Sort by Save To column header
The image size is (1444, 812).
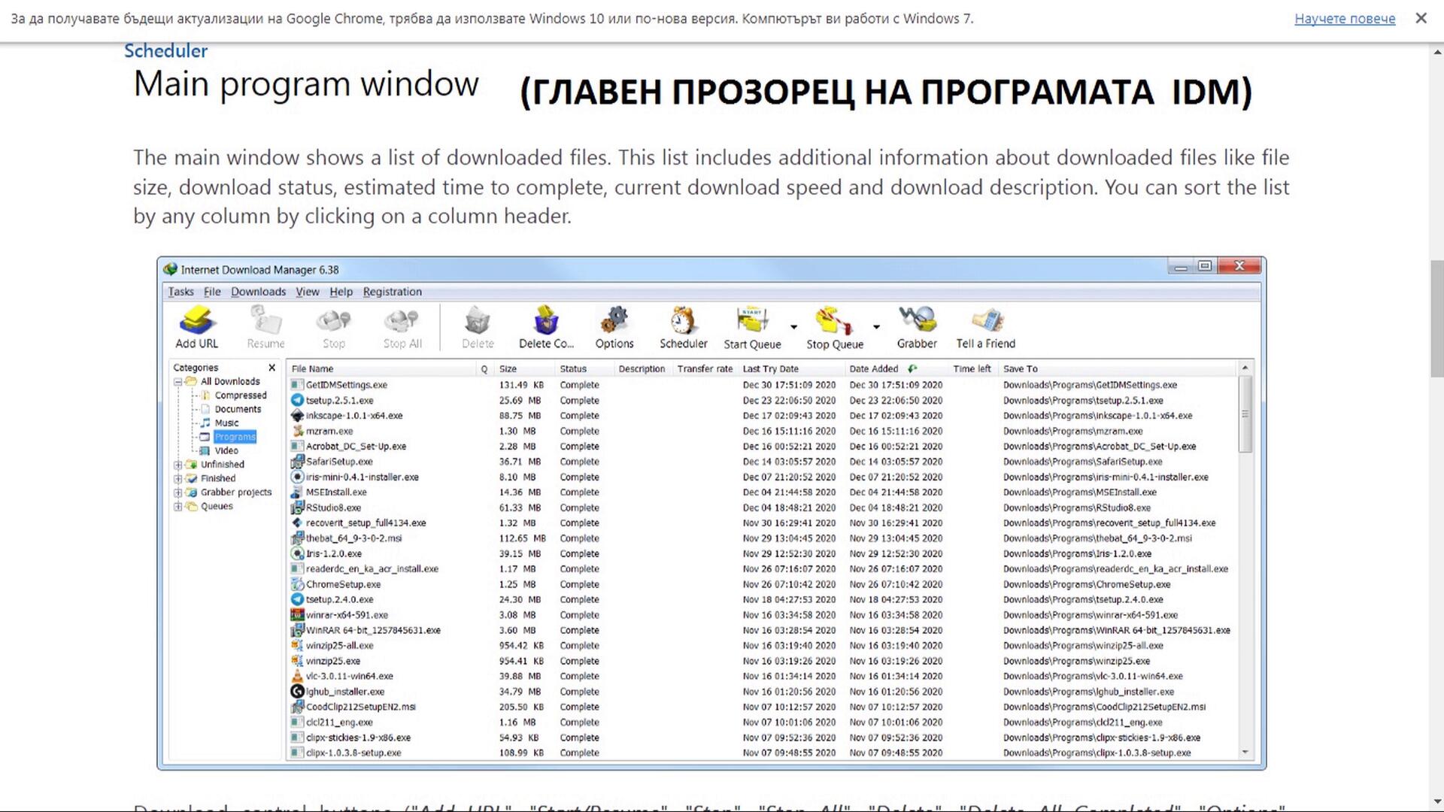tap(1118, 368)
